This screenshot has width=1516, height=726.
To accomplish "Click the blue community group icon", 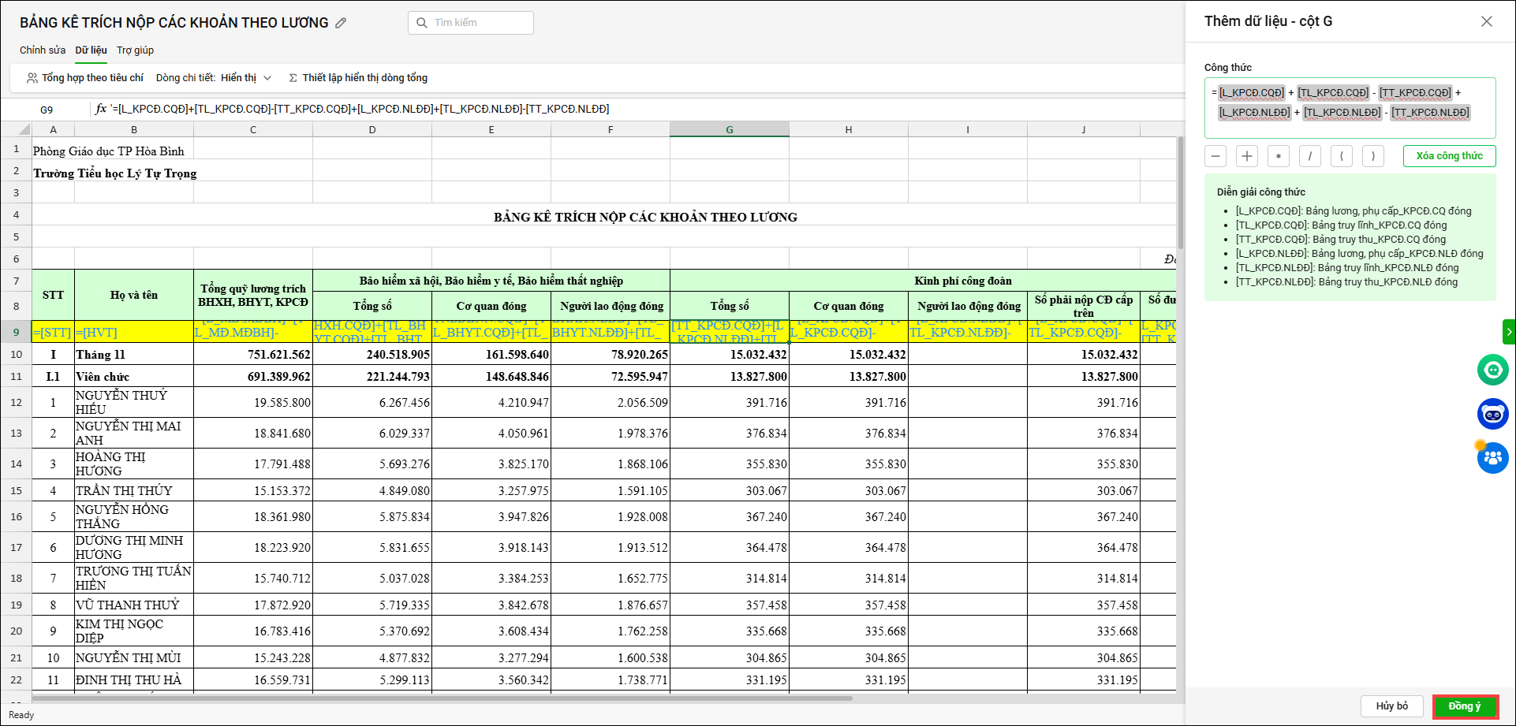I will coord(1492,458).
